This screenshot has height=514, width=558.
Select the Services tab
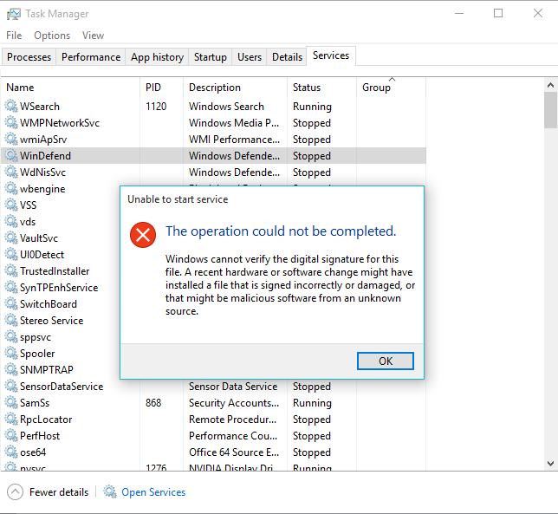331,55
